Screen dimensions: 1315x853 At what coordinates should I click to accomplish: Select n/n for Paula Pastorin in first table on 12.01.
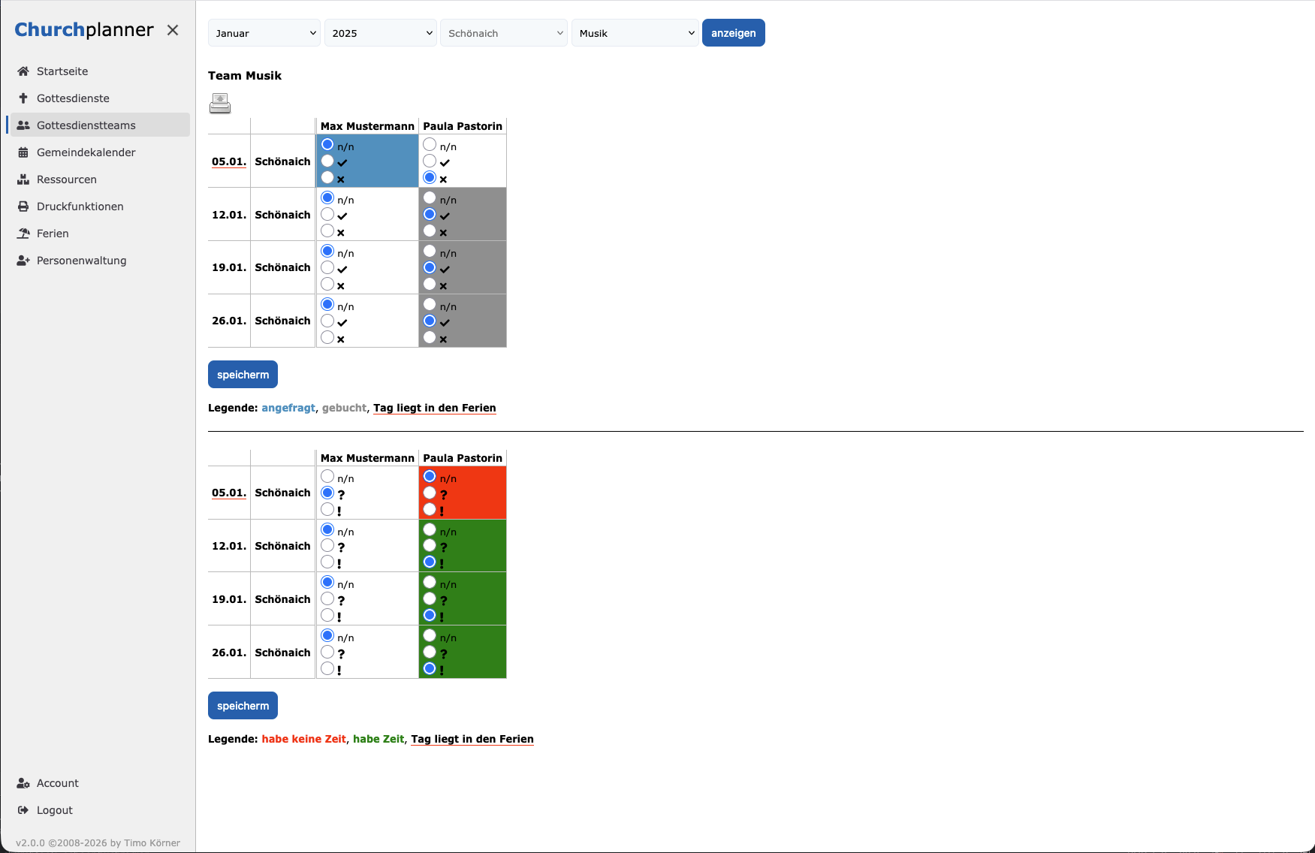point(430,198)
